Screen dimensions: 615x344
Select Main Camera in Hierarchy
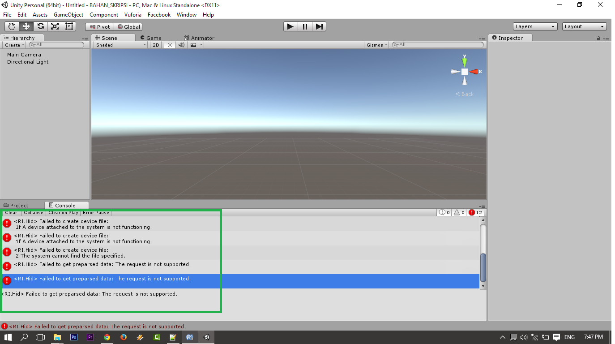(x=24, y=55)
